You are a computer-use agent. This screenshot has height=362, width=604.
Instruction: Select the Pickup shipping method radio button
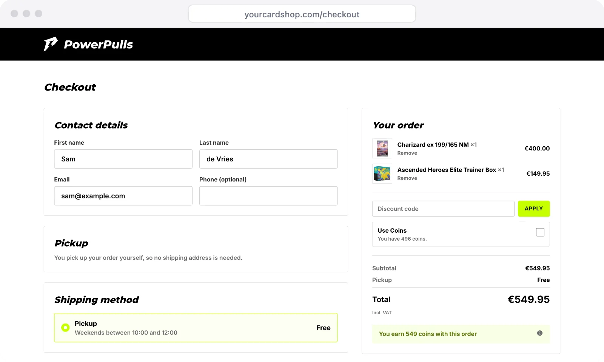[x=65, y=328]
